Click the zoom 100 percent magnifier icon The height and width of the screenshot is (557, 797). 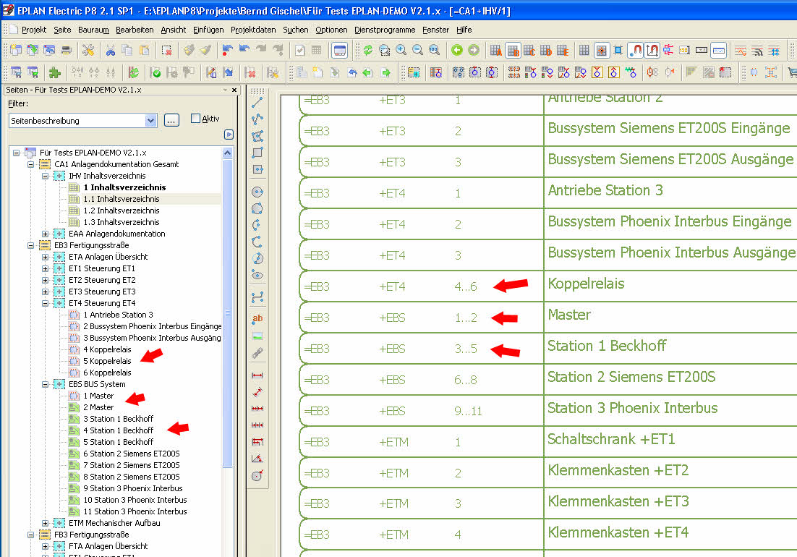pos(434,51)
